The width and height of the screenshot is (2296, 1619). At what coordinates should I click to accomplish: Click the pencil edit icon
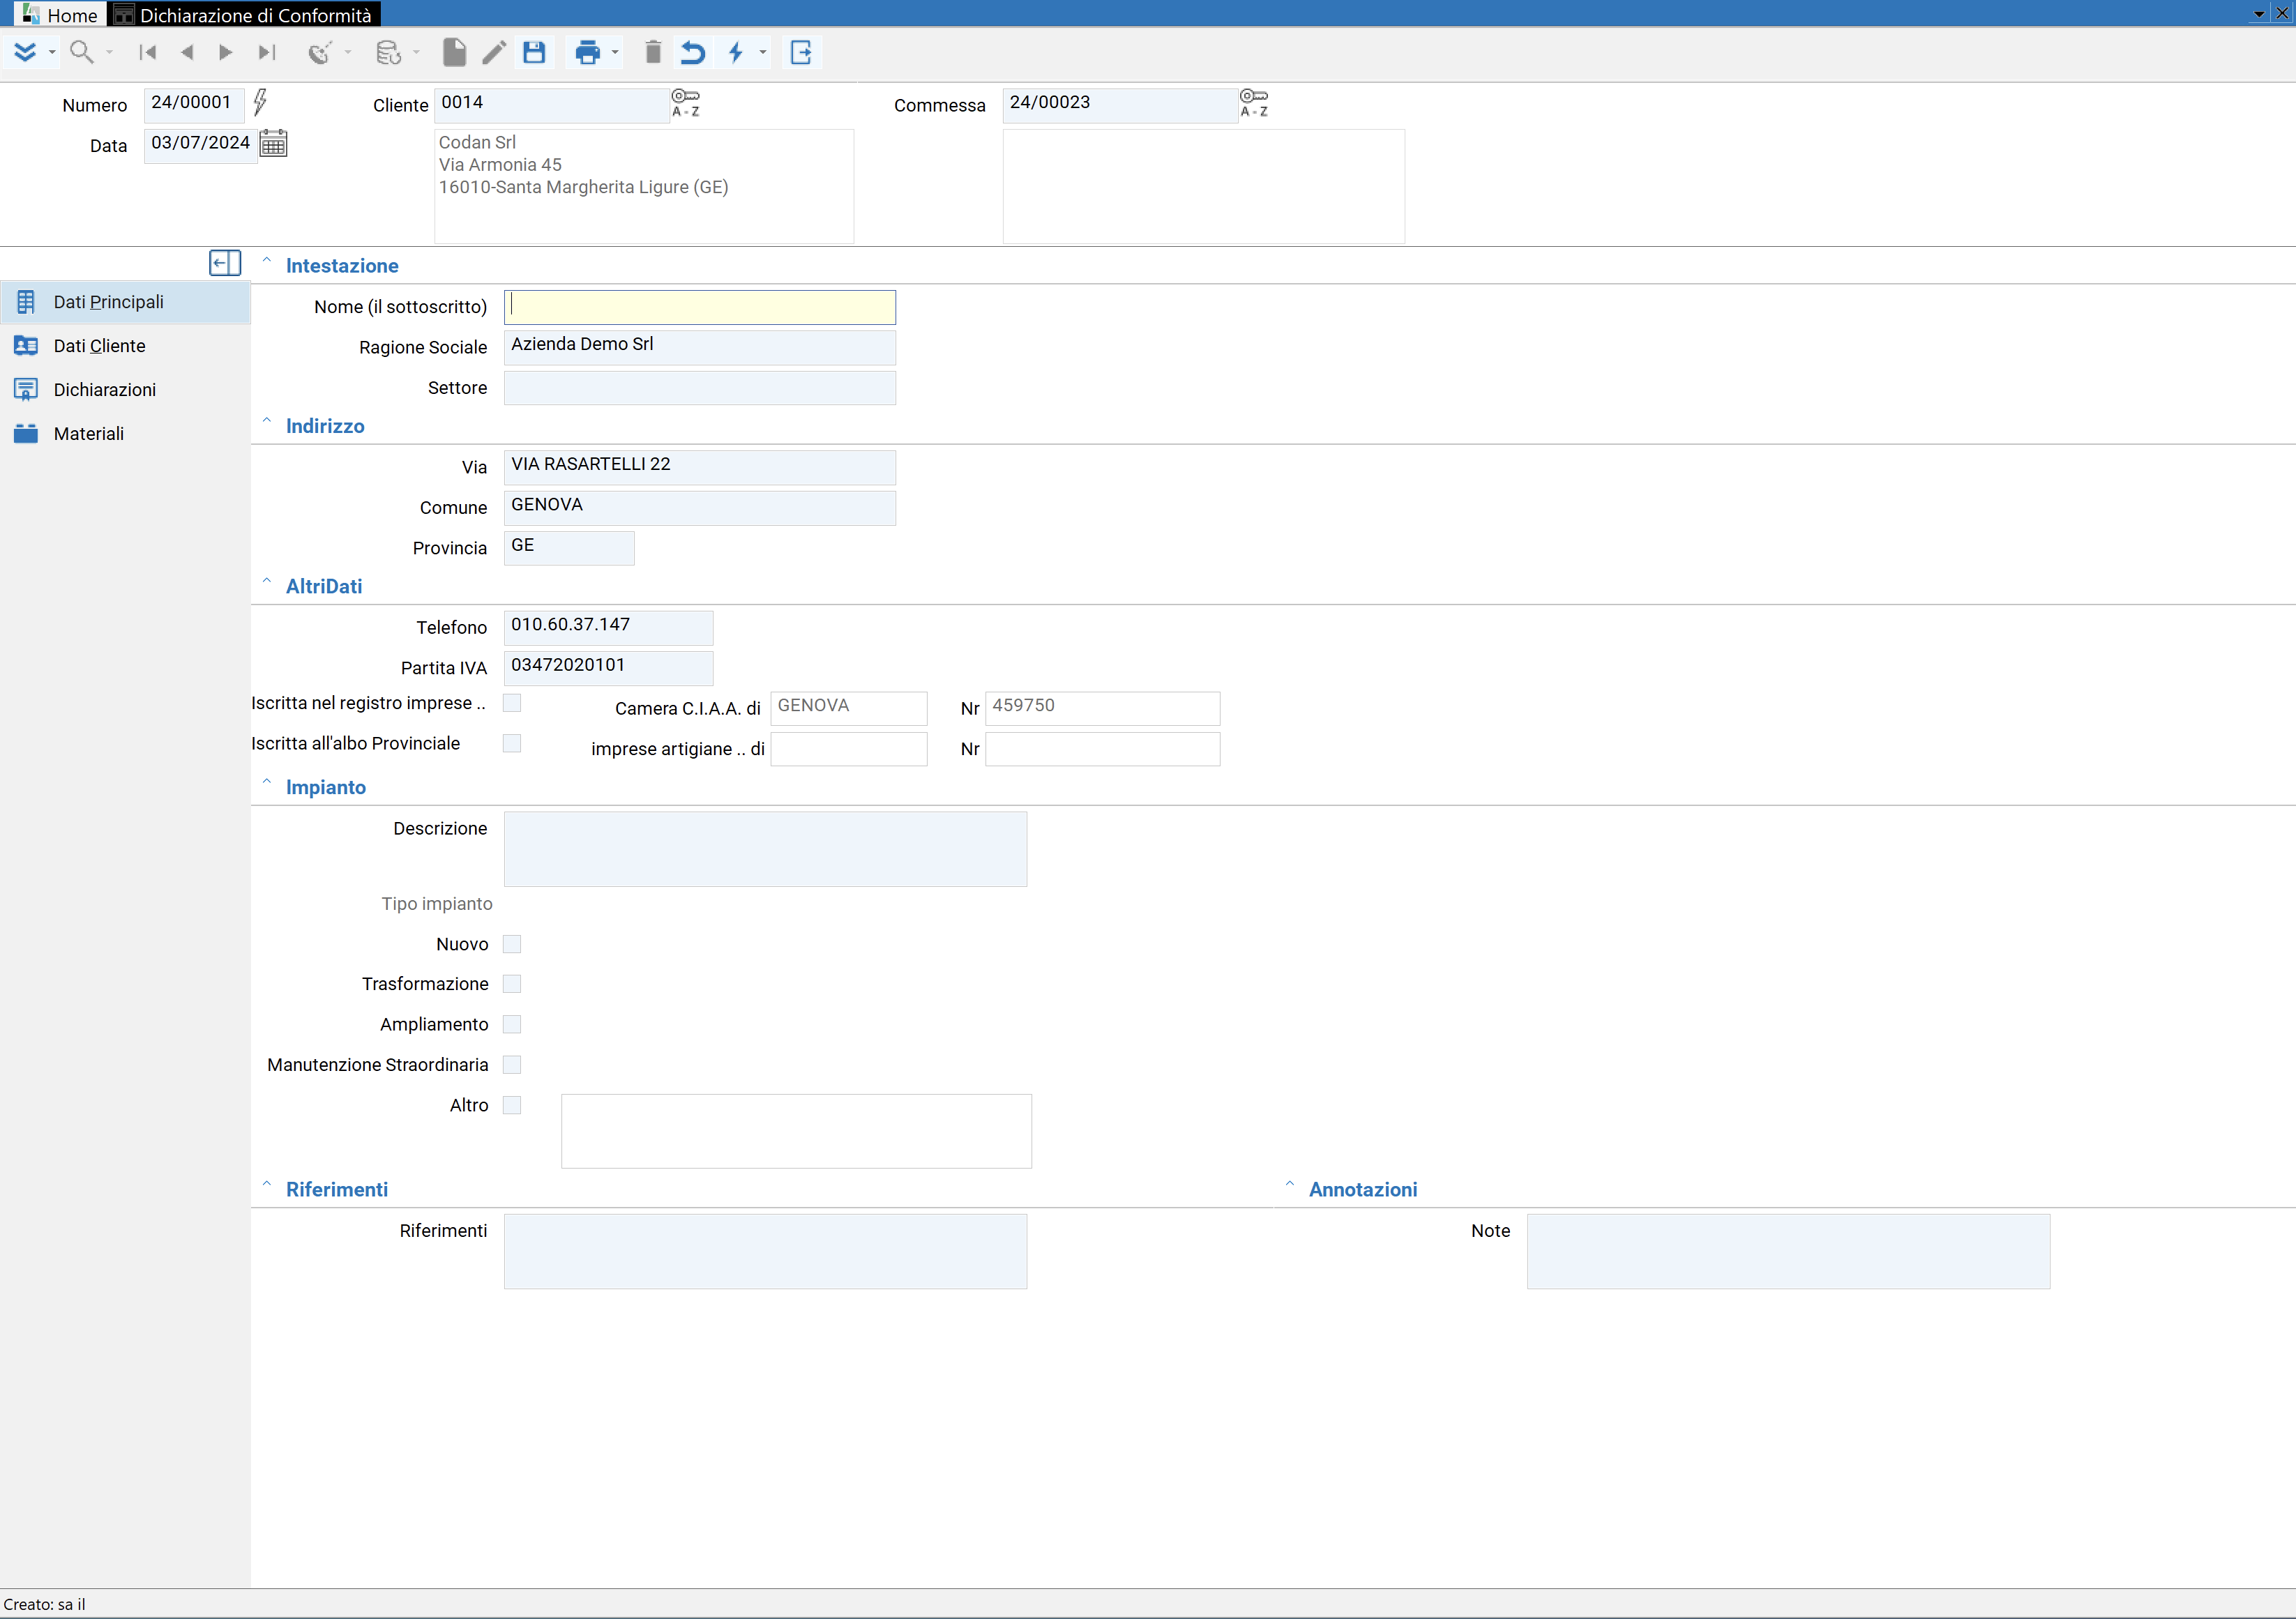point(494,52)
